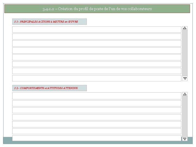Click first input row under Principales Actions

pos(97,29)
